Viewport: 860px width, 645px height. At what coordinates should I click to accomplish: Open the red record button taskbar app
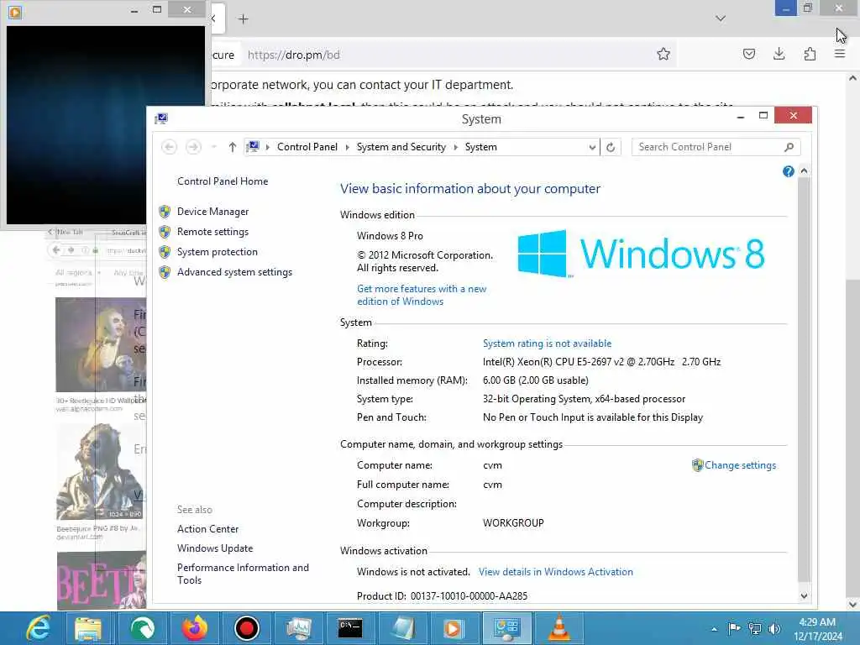coord(246,628)
